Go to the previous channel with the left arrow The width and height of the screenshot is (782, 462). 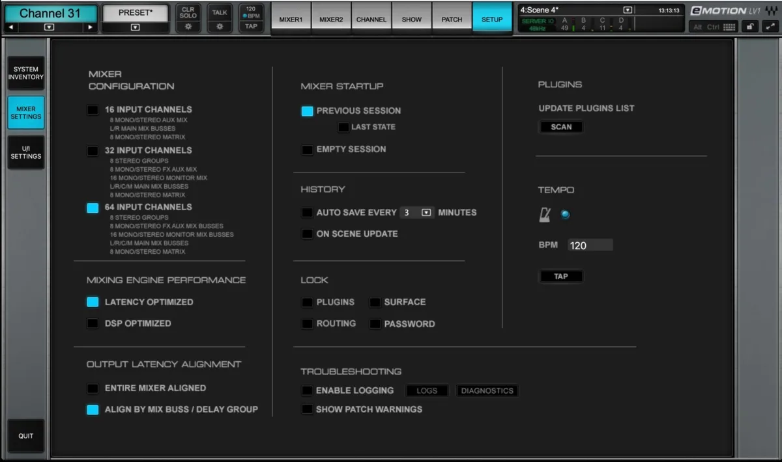12,27
